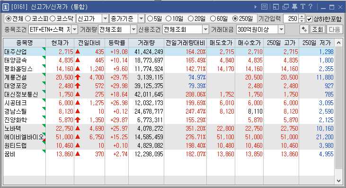
Task: Open the 거래대금 300억원이상 dropdown
Action: tap(281, 29)
